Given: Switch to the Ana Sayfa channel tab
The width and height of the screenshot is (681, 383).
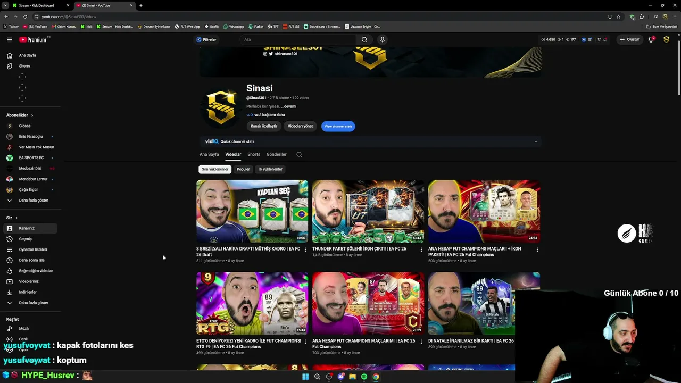Looking at the screenshot, I should click(x=209, y=154).
